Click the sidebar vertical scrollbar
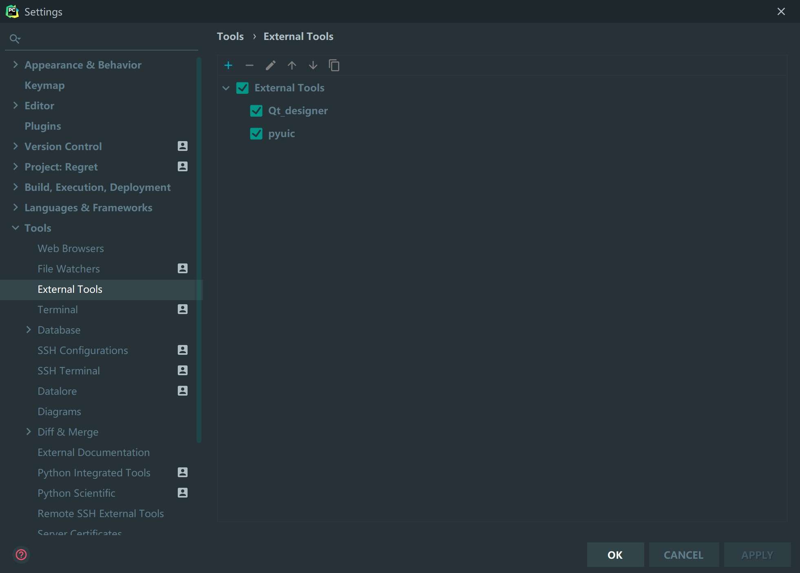 tap(199, 250)
